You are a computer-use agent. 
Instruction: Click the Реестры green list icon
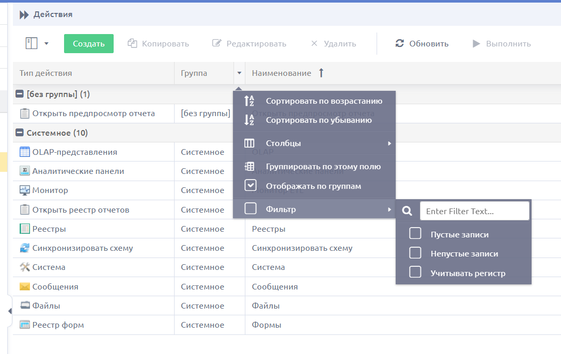point(25,229)
